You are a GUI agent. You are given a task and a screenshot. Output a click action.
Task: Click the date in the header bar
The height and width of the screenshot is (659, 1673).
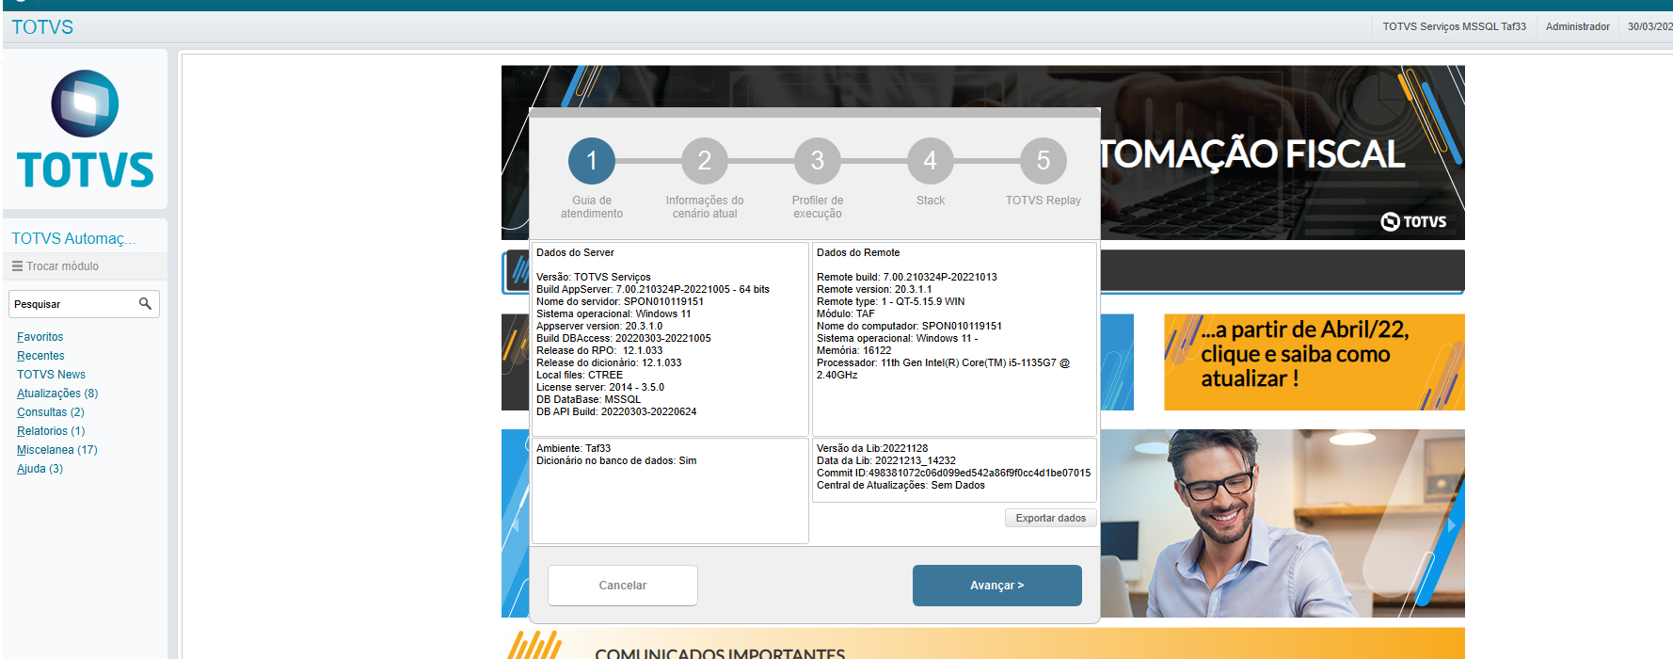click(x=1650, y=26)
